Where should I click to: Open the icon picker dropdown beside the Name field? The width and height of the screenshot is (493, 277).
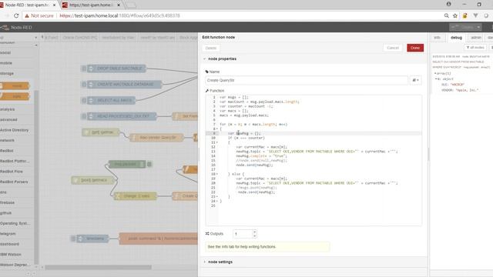415,80
